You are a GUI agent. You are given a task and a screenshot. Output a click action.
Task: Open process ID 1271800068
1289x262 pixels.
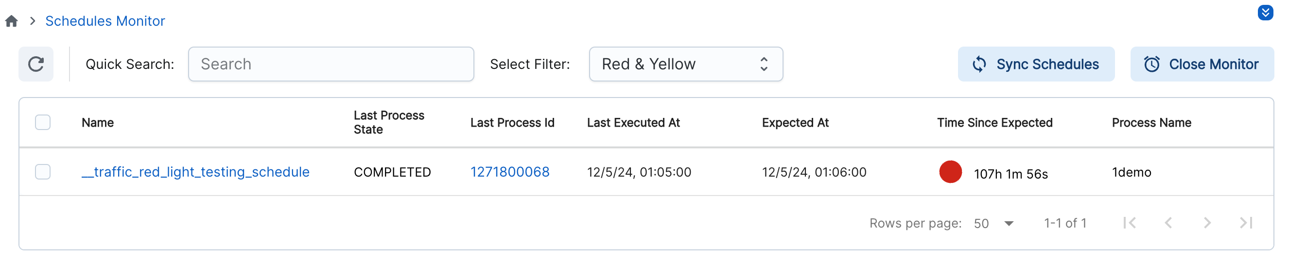509,172
